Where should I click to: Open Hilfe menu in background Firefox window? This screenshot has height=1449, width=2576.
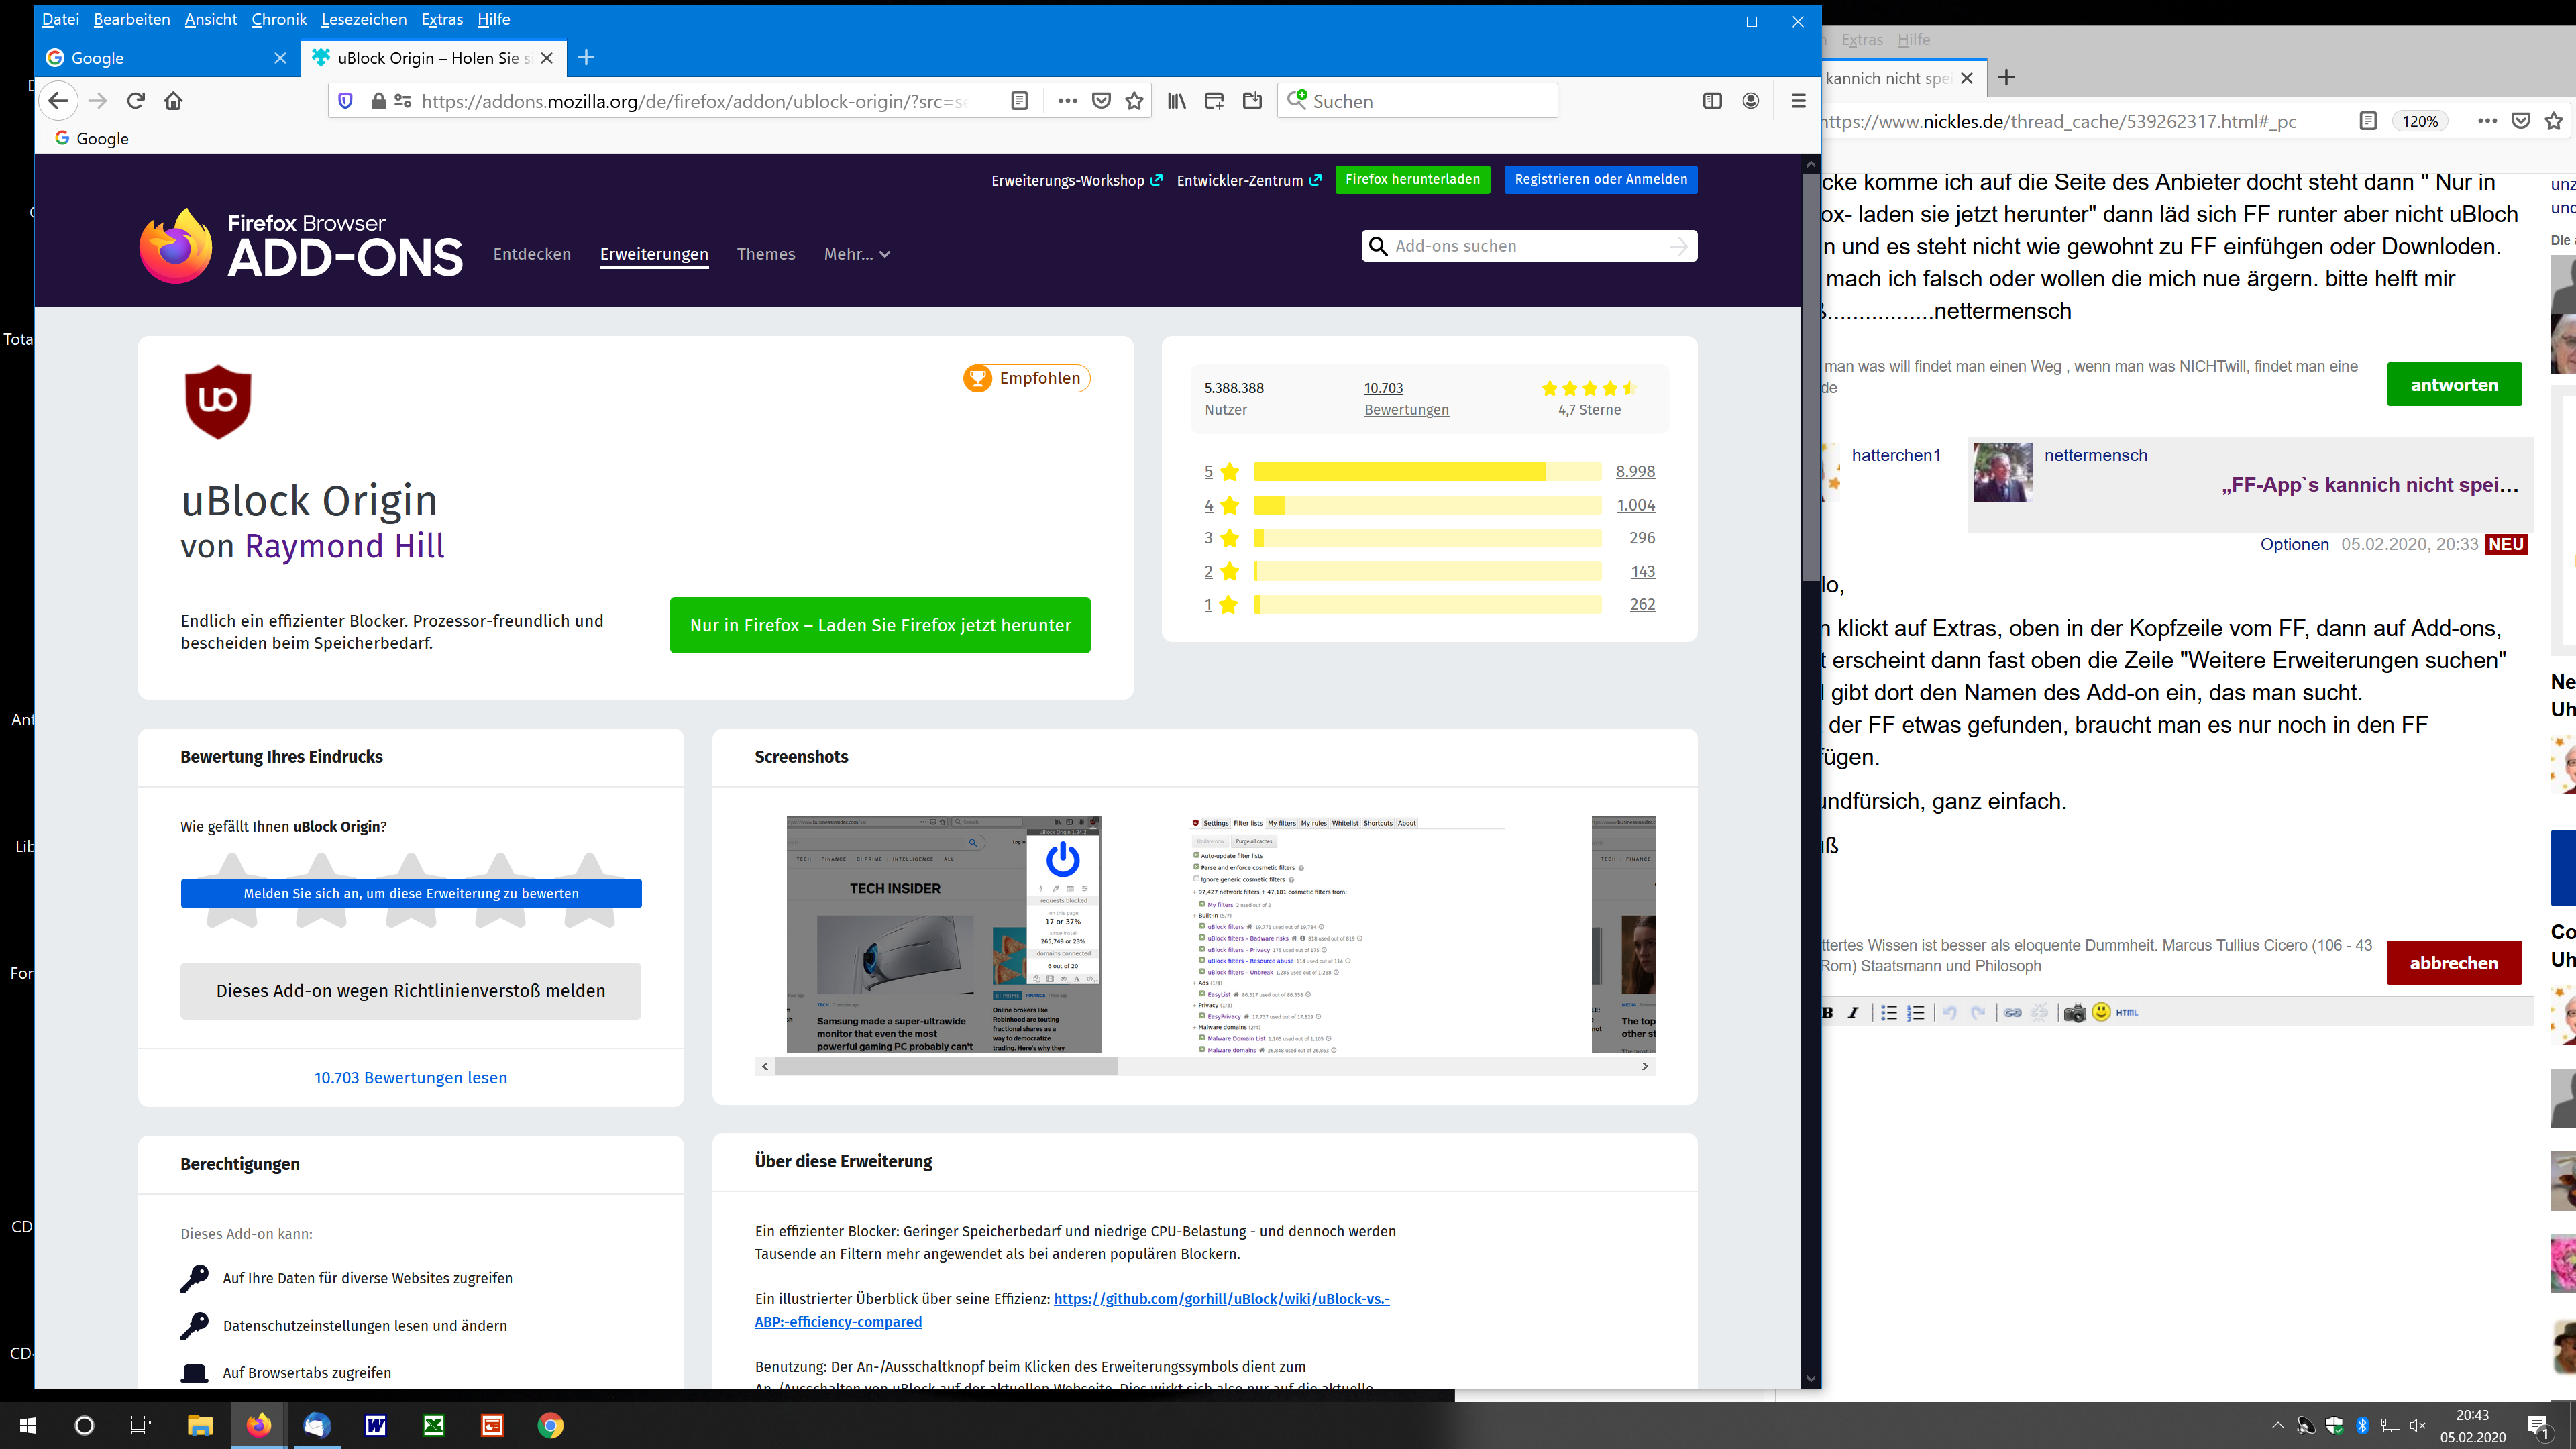(x=1913, y=40)
